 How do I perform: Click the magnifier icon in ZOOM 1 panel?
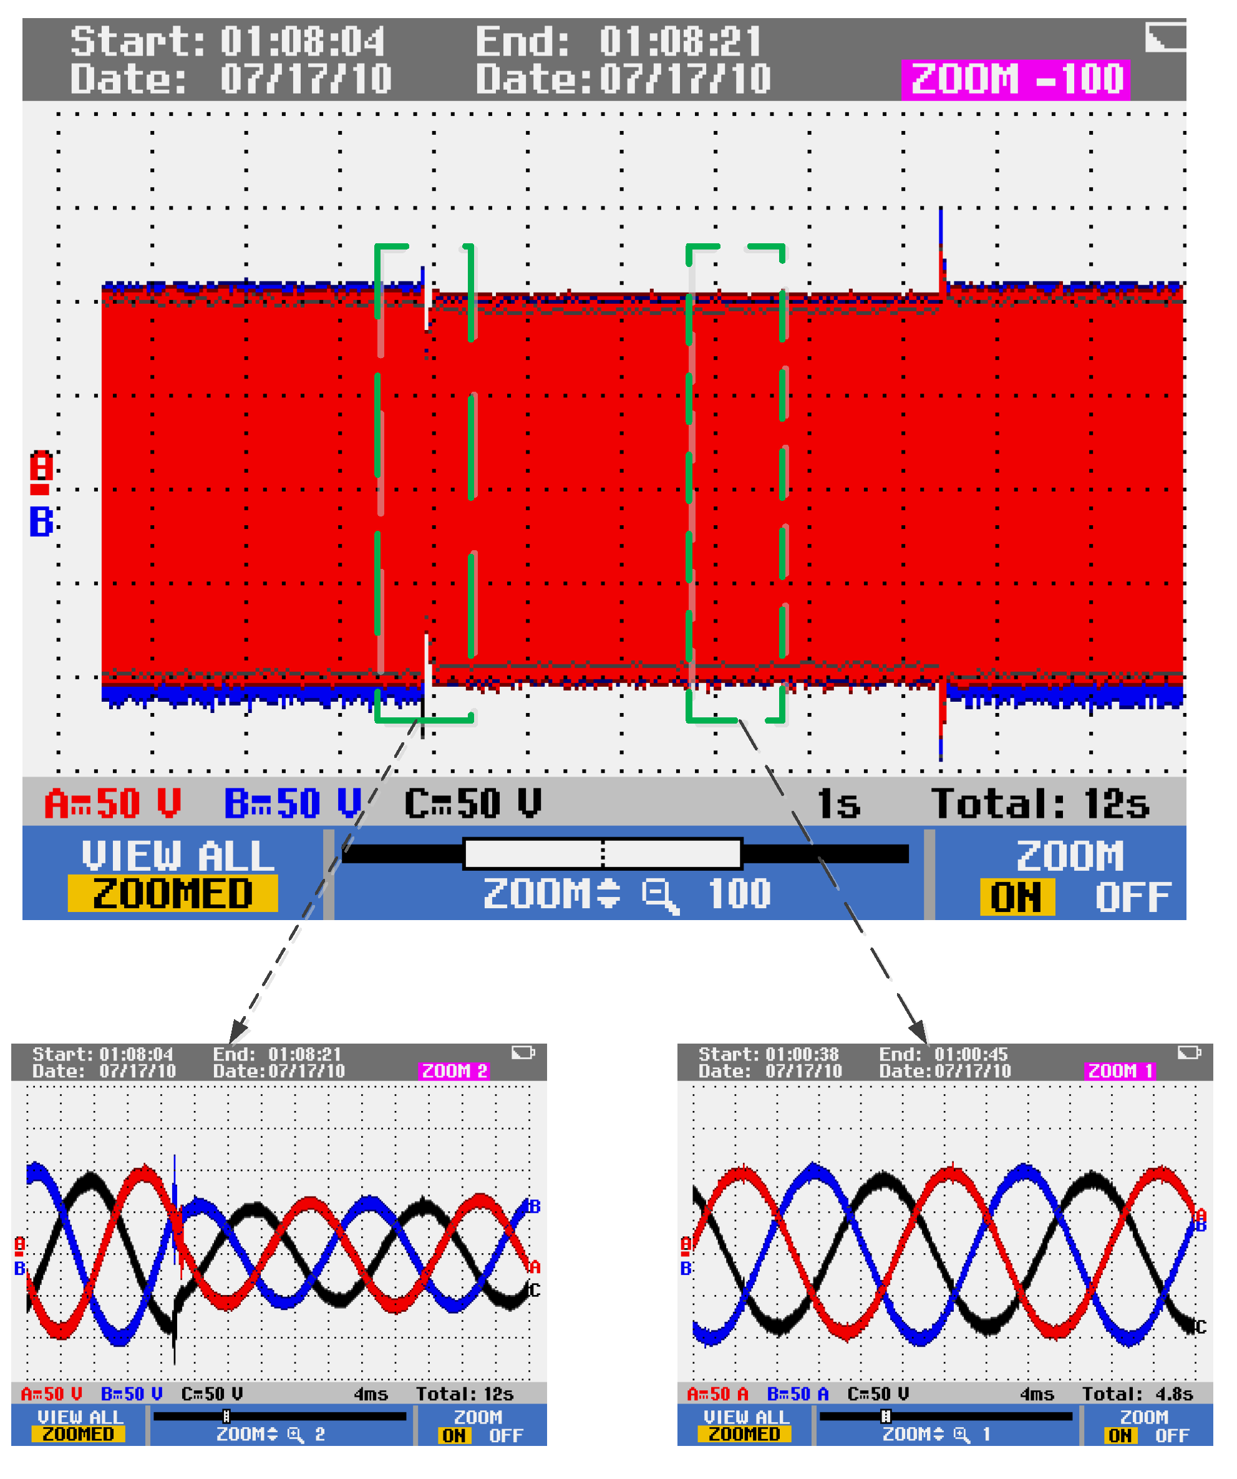(x=961, y=1435)
